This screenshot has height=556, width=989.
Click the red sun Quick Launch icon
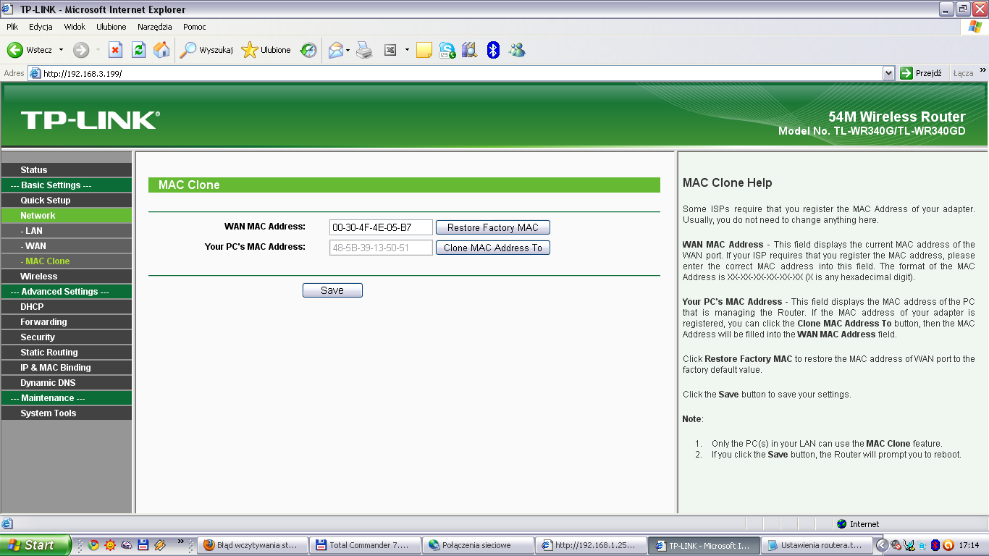110,545
